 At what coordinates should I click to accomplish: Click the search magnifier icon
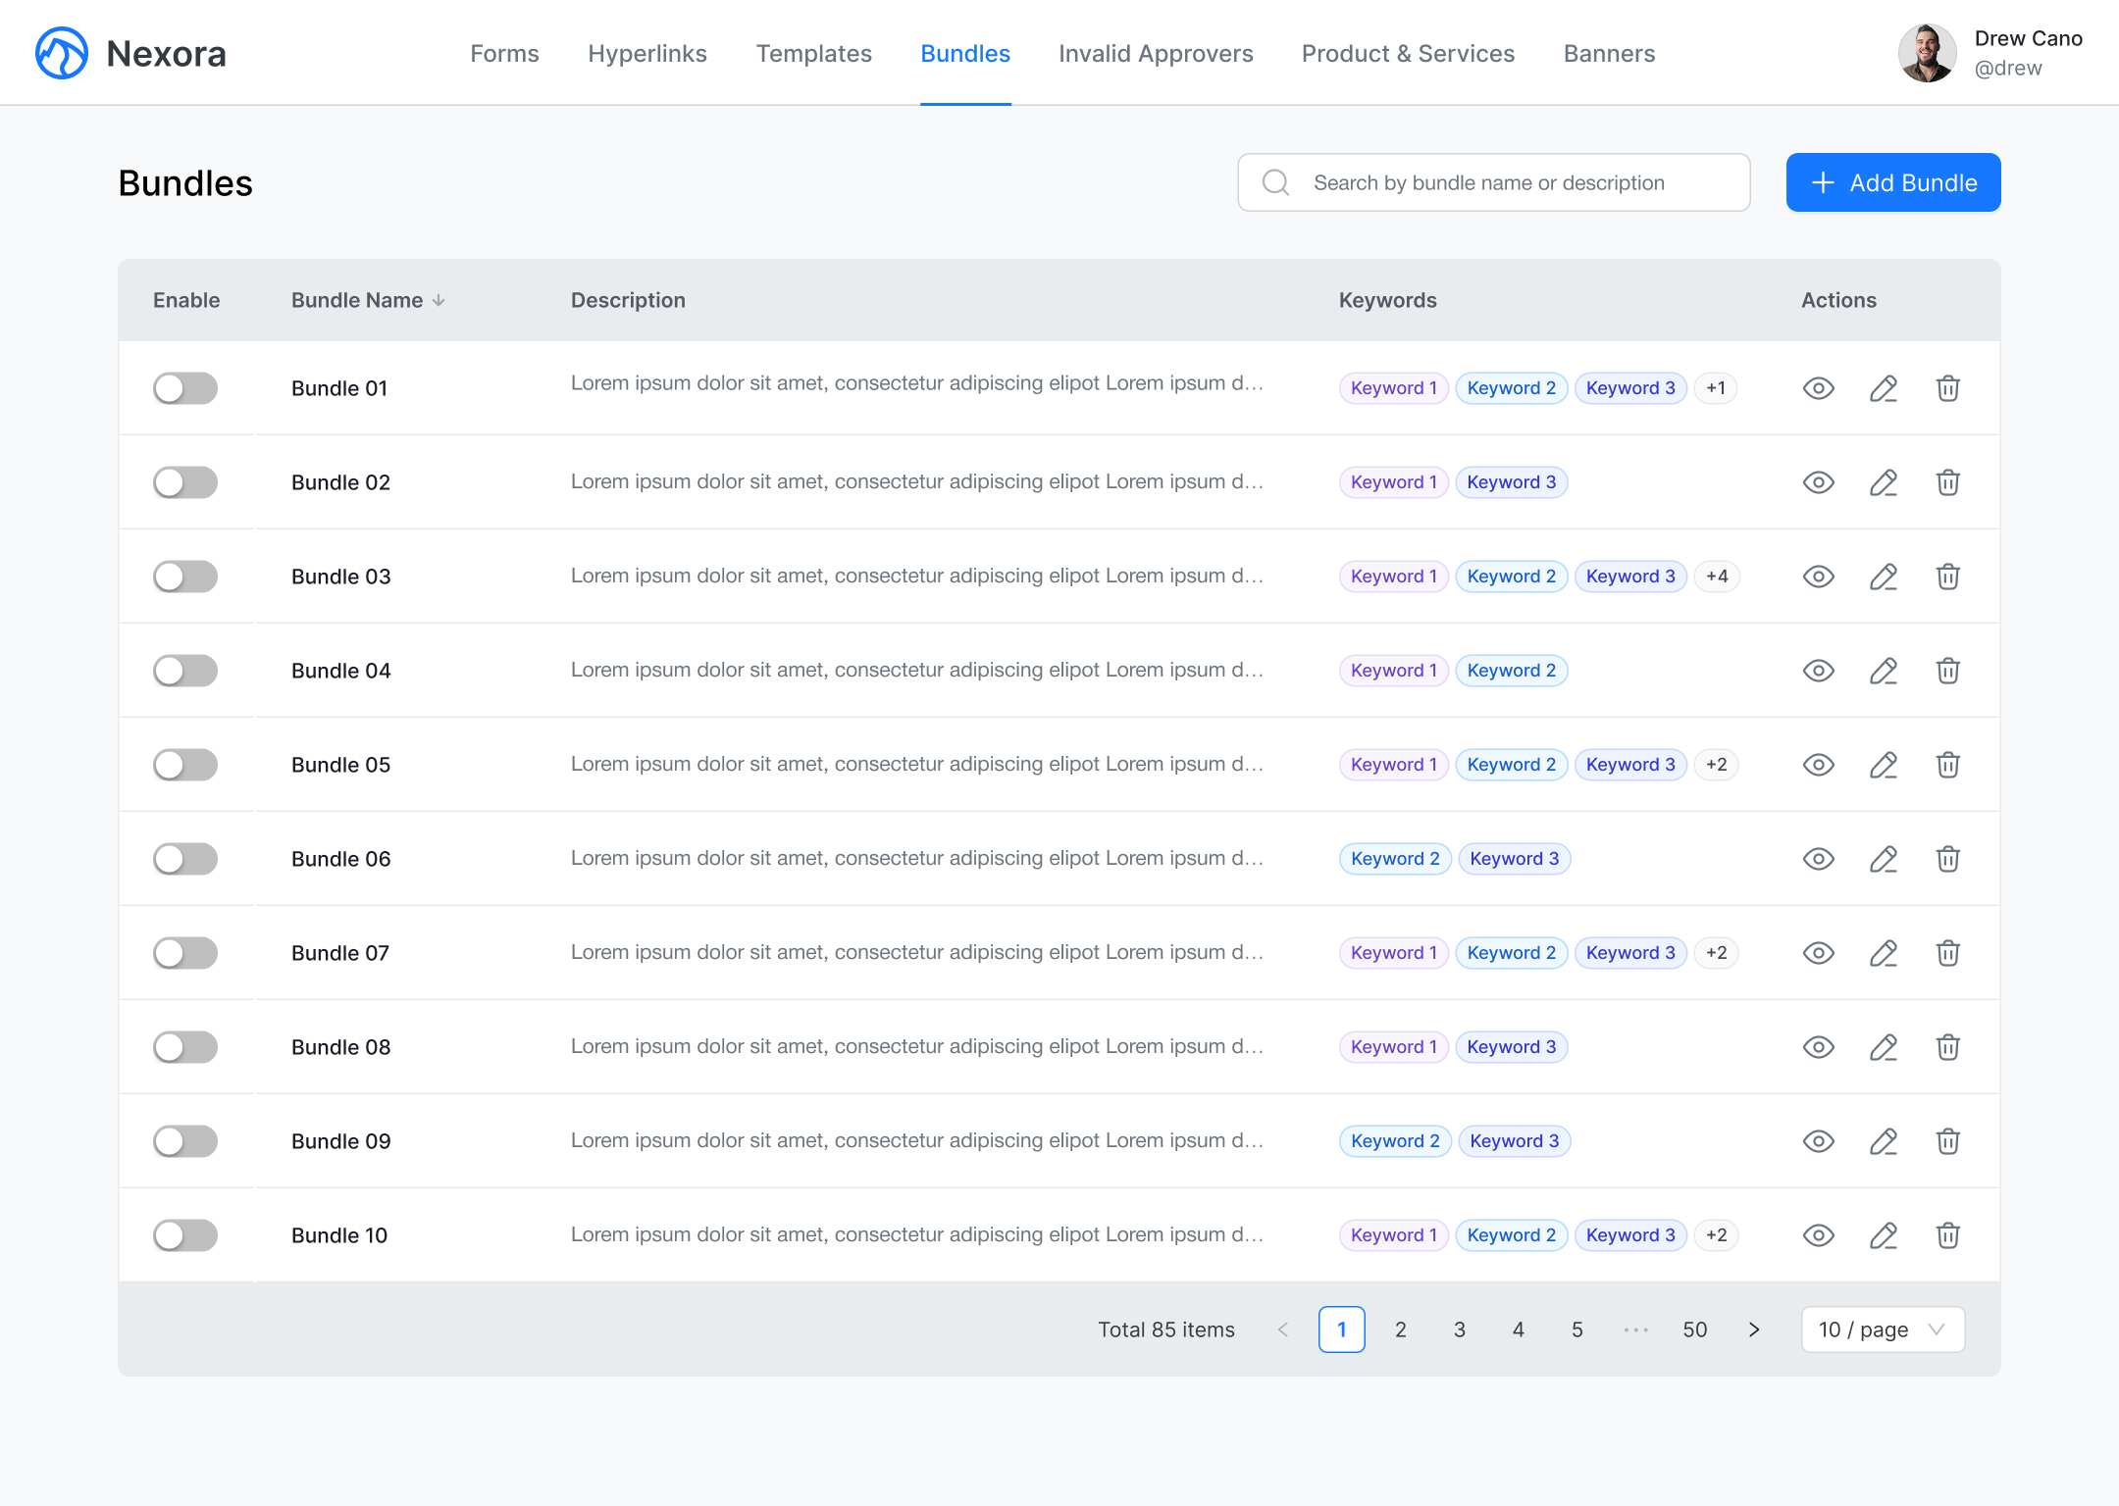click(x=1275, y=182)
